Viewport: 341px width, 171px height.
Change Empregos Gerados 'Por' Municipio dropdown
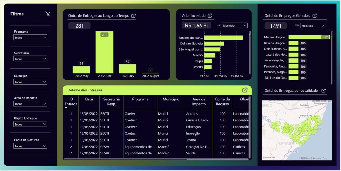313,26
